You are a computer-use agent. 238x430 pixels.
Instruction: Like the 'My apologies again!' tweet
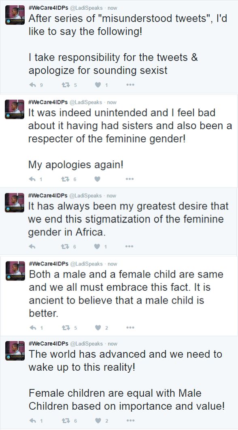tap(97, 179)
